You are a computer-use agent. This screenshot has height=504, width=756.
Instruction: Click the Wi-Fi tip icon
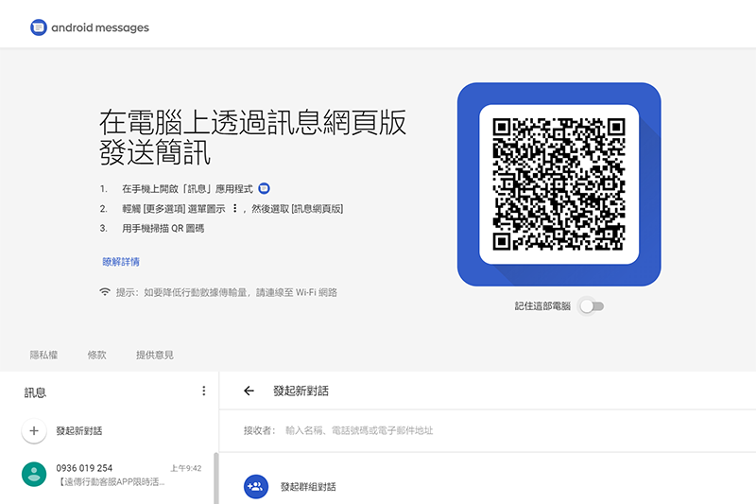[105, 292]
